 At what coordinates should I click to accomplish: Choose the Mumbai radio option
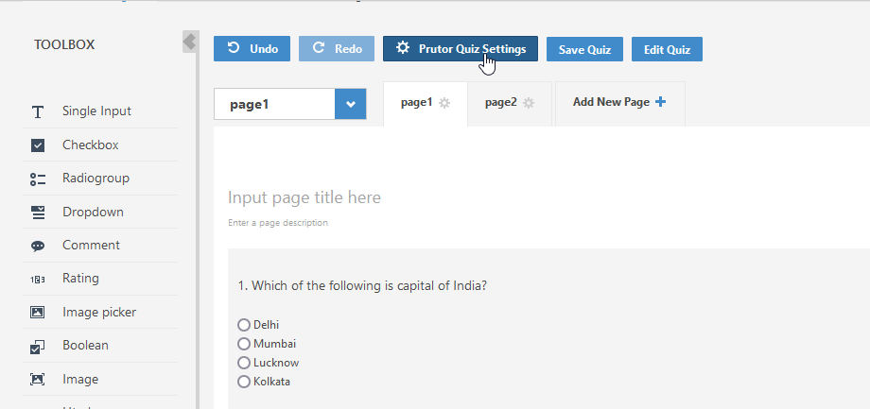pyautogui.click(x=244, y=344)
